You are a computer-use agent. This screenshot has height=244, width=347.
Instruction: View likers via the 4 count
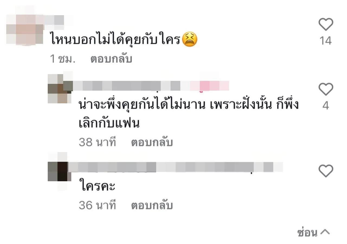coord(326,106)
